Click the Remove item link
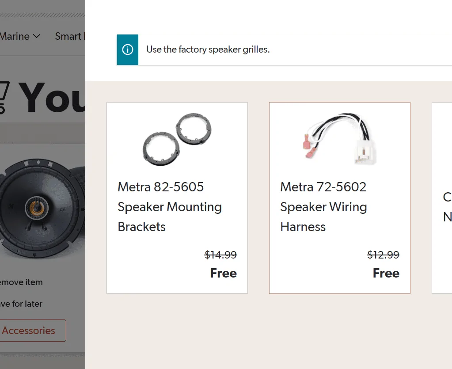 pyautogui.click(x=21, y=282)
